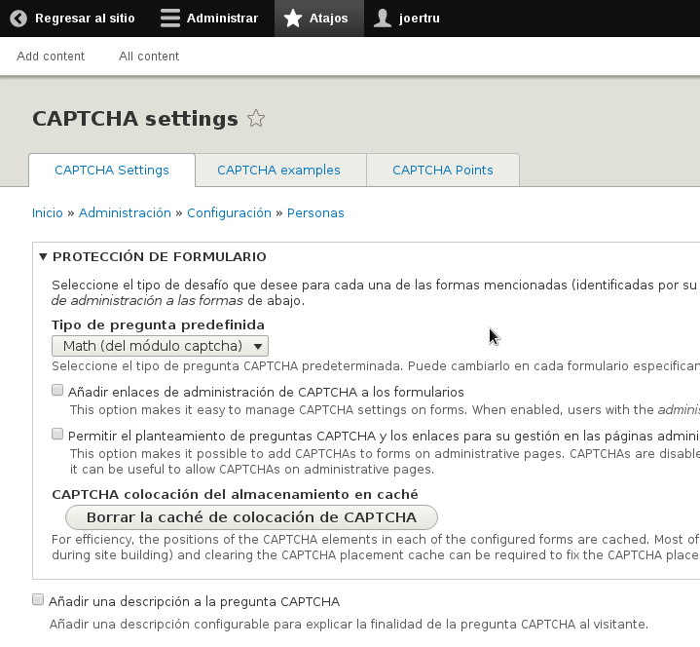Switch to the CAPTCHA Points tab
Image resolution: width=700 pixels, height=647 pixels.
click(442, 171)
